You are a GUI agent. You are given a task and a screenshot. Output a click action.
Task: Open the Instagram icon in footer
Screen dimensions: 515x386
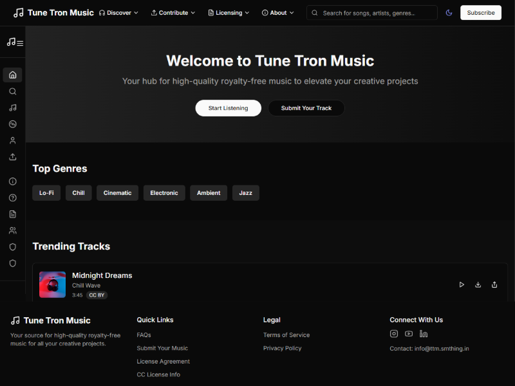click(394, 333)
